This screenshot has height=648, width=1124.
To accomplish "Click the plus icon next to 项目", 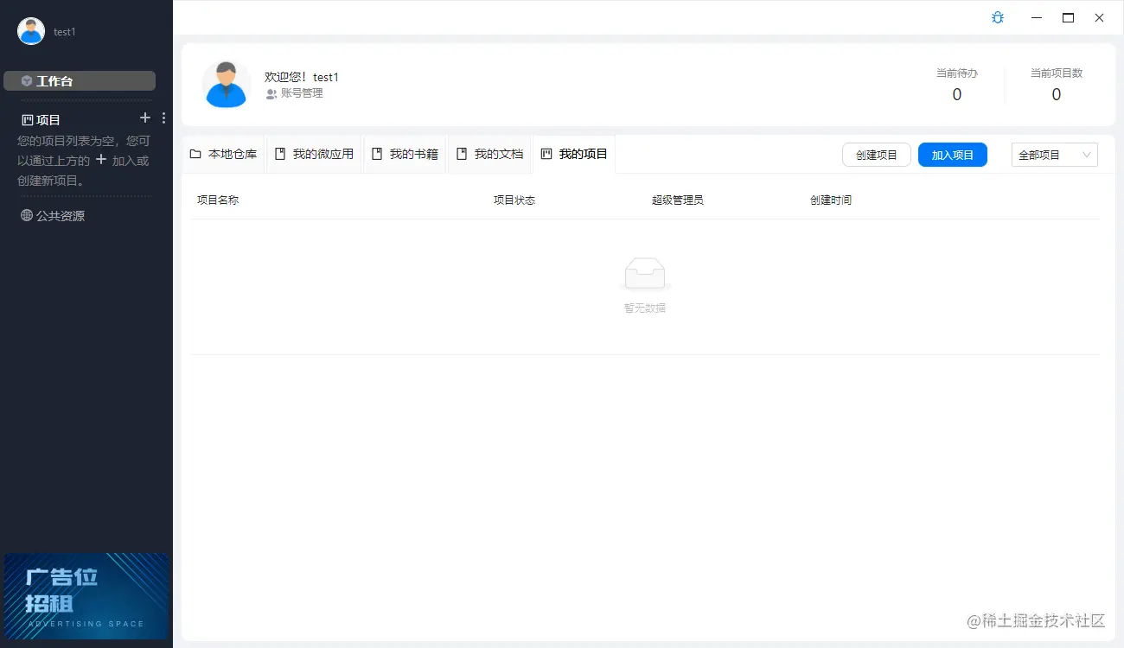I will tap(145, 118).
